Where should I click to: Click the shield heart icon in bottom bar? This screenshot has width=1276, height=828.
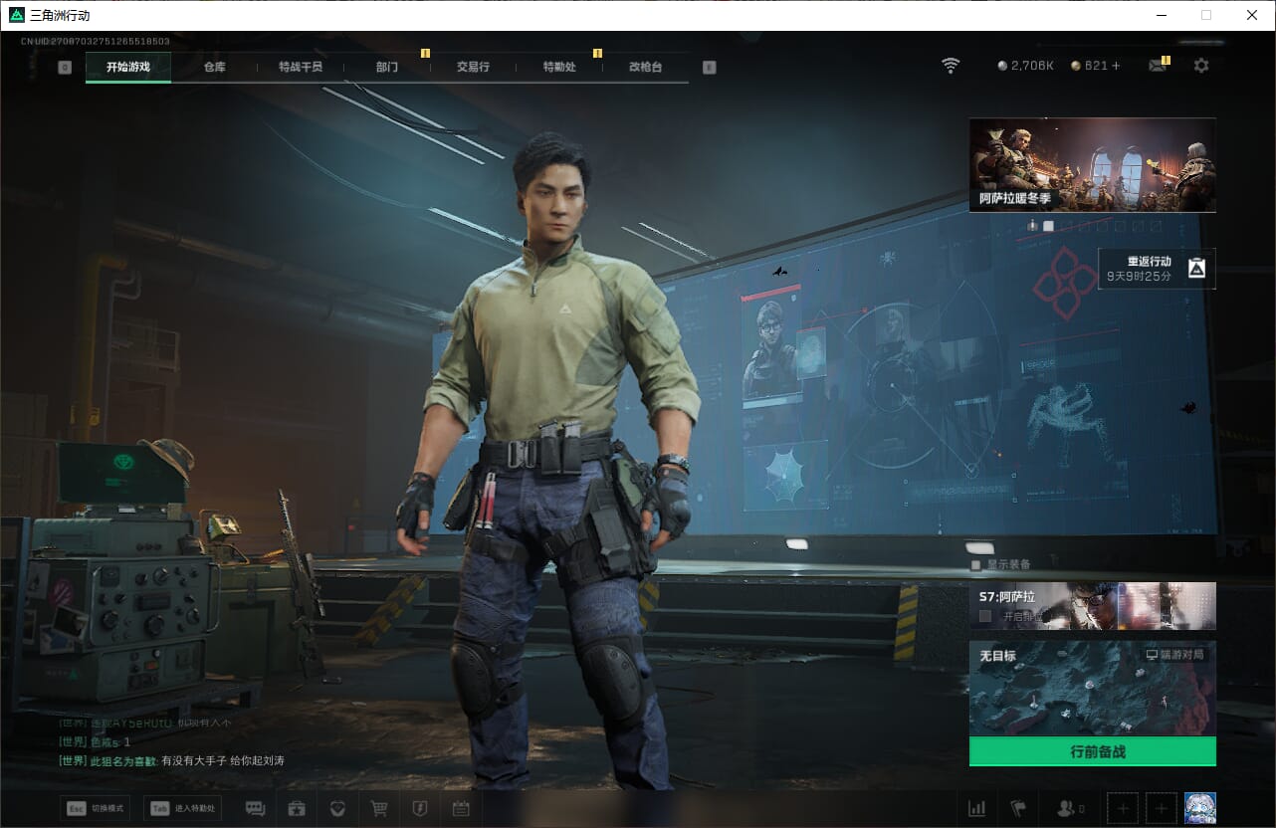pyautogui.click(x=337, y=808)
